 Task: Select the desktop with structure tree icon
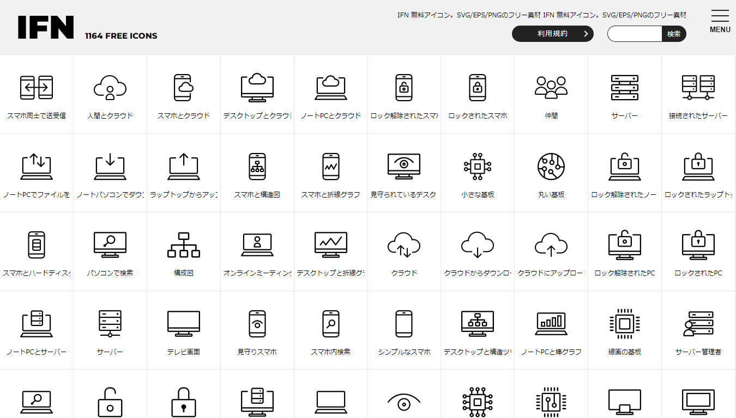(478, 324)
